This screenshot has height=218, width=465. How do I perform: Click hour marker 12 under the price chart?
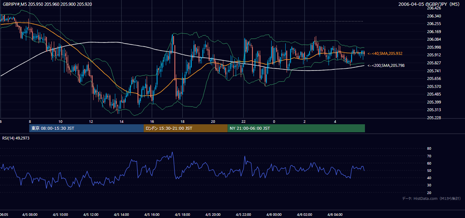[91, 122]
